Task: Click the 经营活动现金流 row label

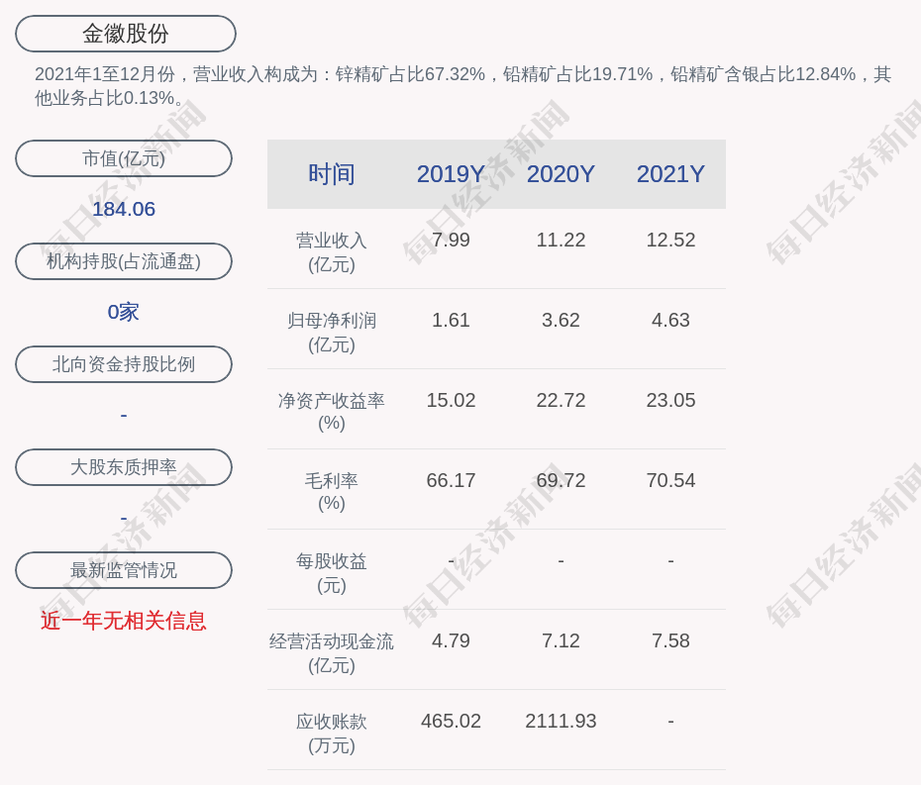Action: pyautogui.click(x=332, y=652)
